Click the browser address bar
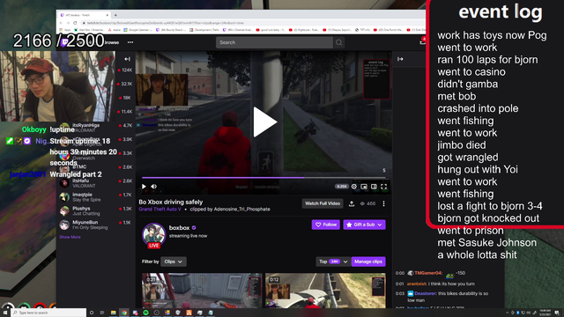 252,23
